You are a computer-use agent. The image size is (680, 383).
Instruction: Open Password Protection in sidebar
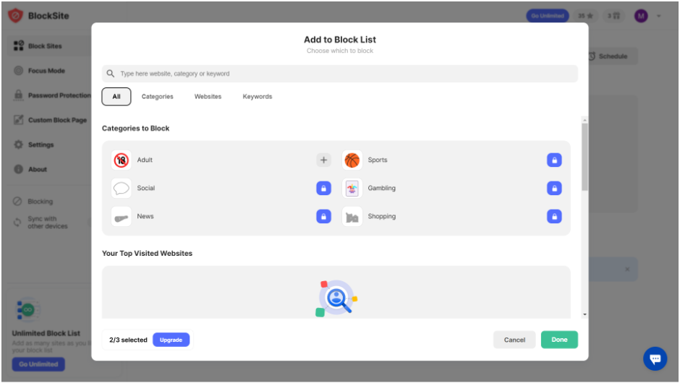click(x=52, y=95)
